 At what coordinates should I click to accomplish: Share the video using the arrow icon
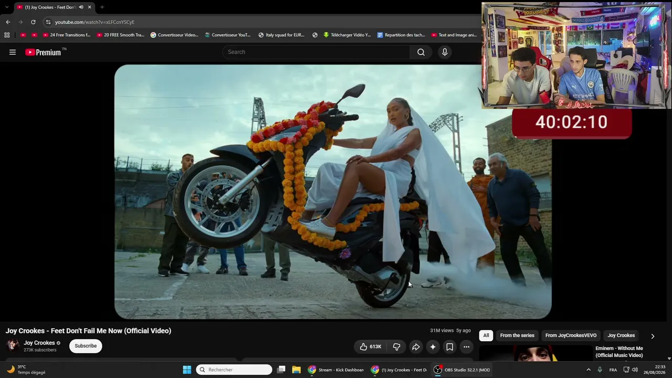(x=416, y=346)
